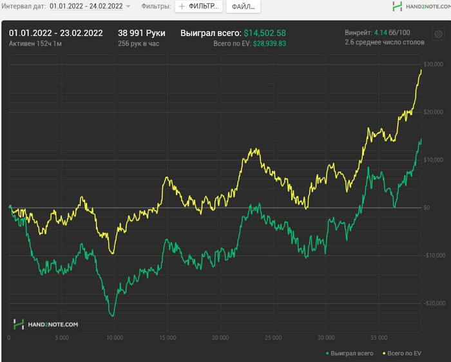The width and height of the screenshot is (451, 362).
Task: Click the Hand2Note logo in top-right corner
Action: coord(421,6)
